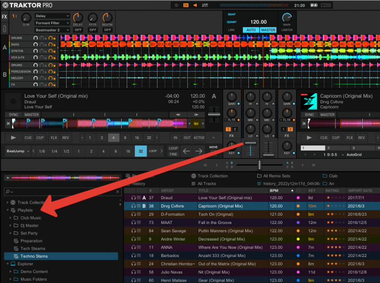The height and width of the screenshot is (283, 380).
Task: Click the playlist icon in MAAT row
Action: (139, 222)
